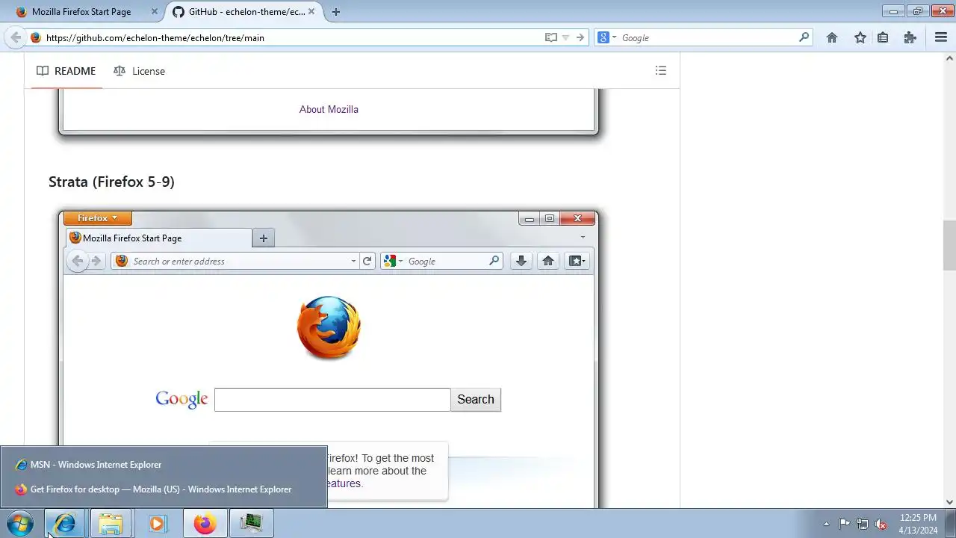
Task: Click the scrollbar down arrow
Action: click(949, 502)
